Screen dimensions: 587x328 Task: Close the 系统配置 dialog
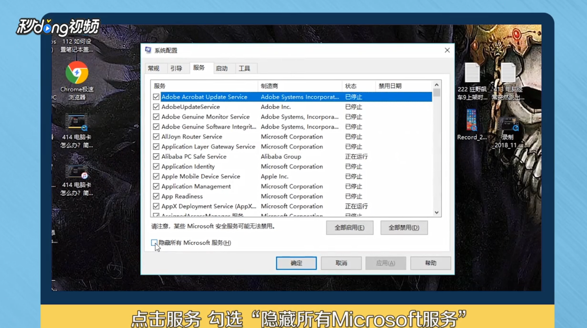pyautogui.click(x=447, y=50)
